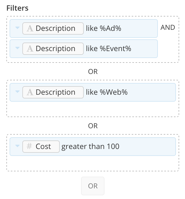The height and width of the screenshot is (199, 185).
Task: Open dropdown arrow of %Event% filter
Action: tap(17, 48)
